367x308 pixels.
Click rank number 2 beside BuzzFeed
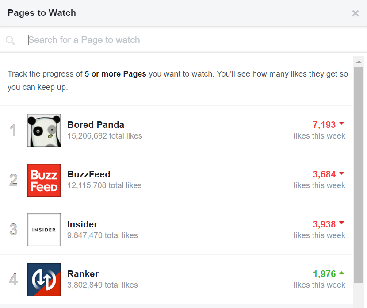[x=13, y=180]
